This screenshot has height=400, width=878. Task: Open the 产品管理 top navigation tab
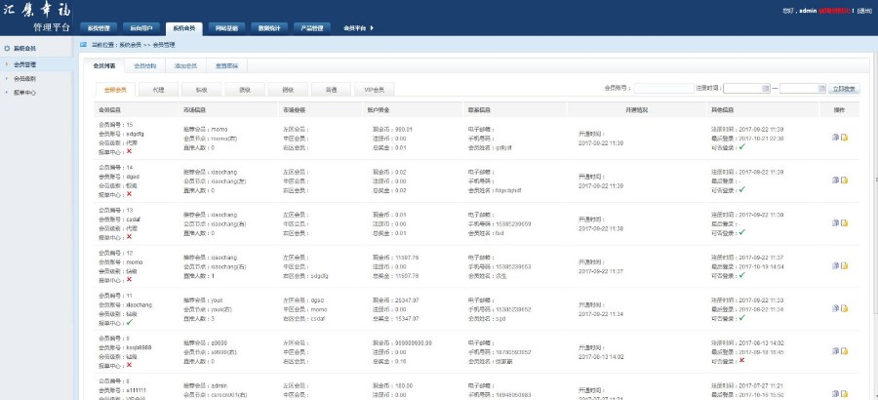tap(312, 28)
